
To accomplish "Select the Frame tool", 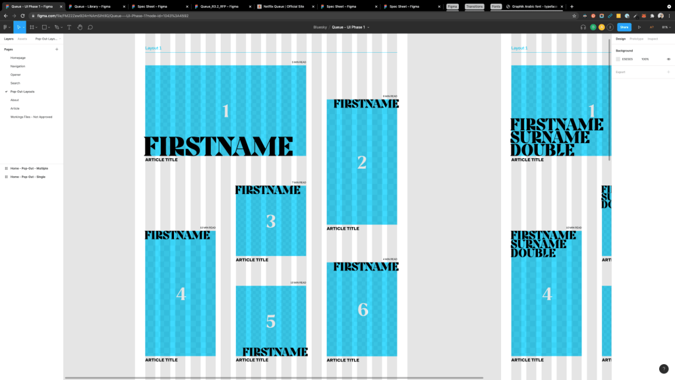I will (32, 27).
